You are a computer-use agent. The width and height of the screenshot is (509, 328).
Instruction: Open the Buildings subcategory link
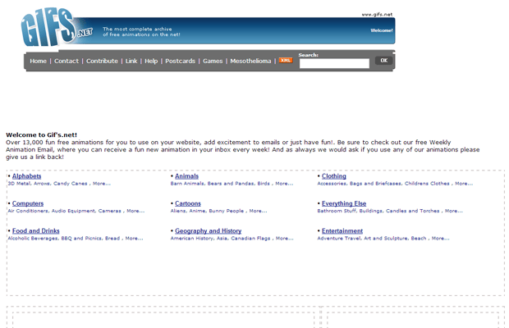point(371,211)
